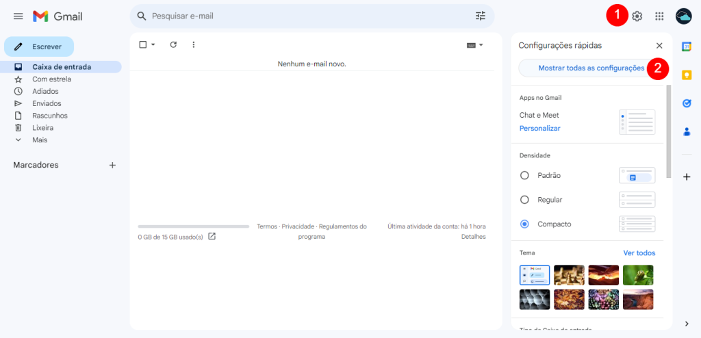Click the Escrever compose button

click(39, 47)
